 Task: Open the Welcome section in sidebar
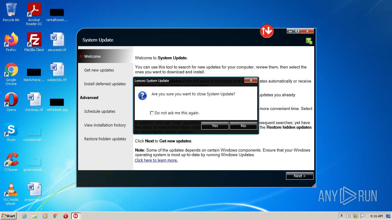pos(106,56)
